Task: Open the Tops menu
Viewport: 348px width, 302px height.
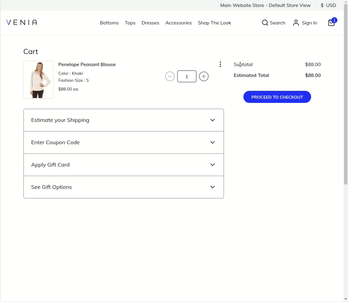Action: [x=130, y=23]
